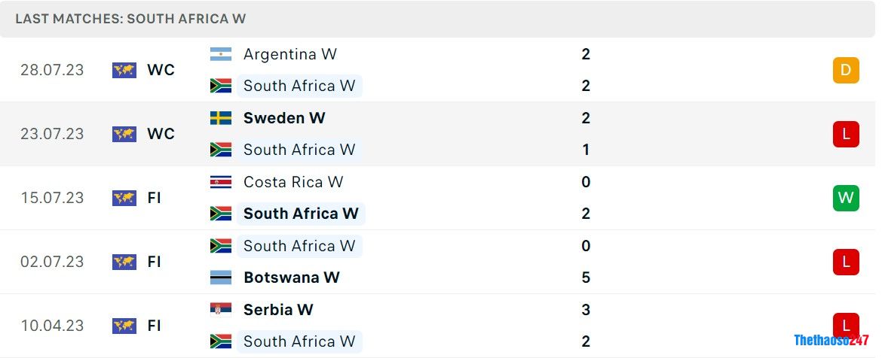Viewport: 882px width, 358px height.
Task: Open the Argentina W team link
Action: (x=289, y=54)
